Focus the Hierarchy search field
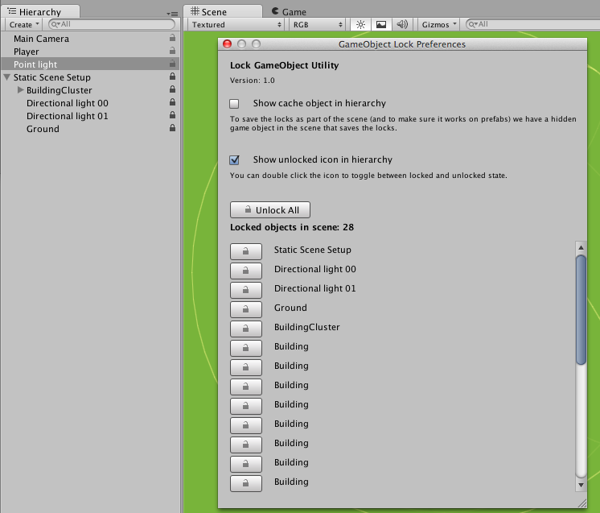This screenshot has width=600, height=513. [112, 24]
